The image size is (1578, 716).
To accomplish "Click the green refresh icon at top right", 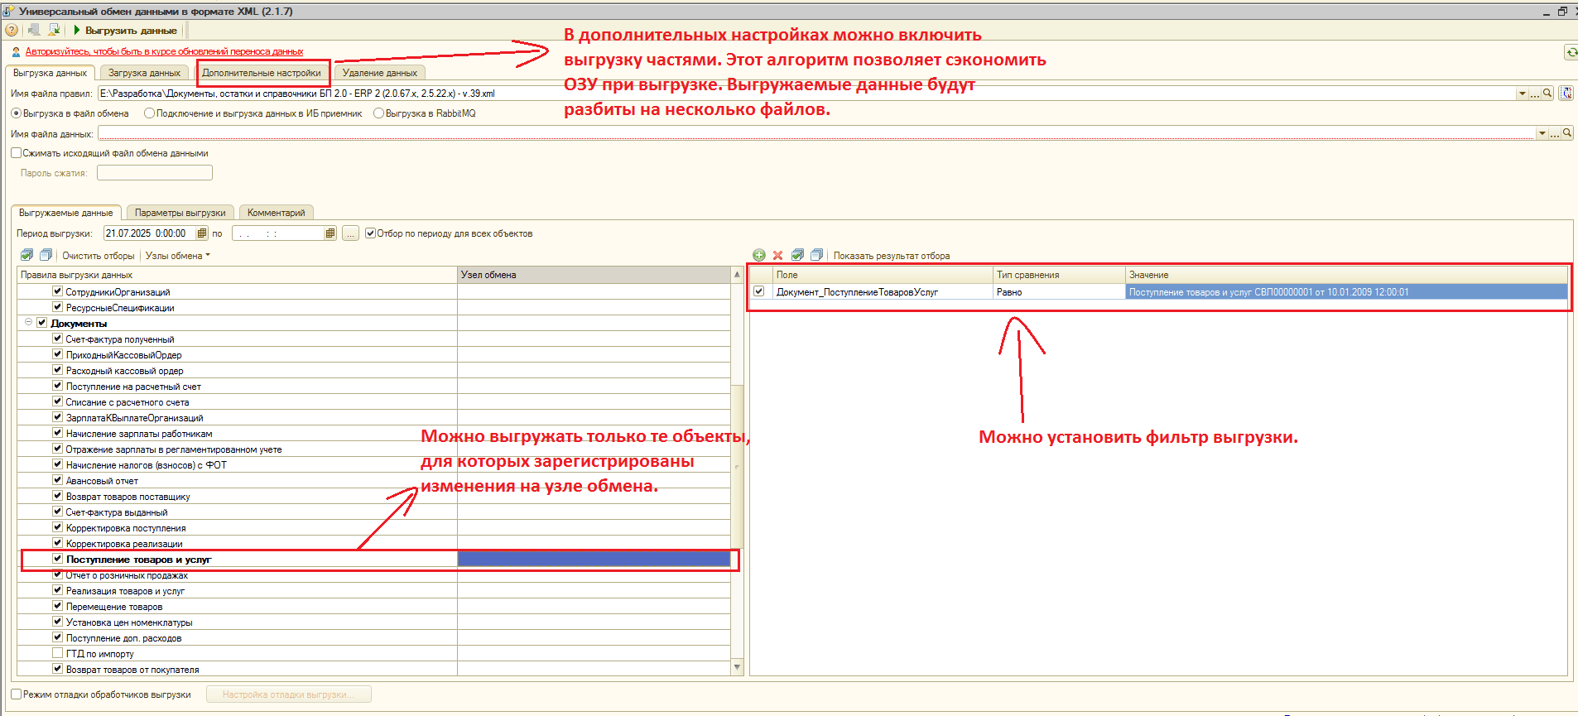I will (x=1571, y=52).
